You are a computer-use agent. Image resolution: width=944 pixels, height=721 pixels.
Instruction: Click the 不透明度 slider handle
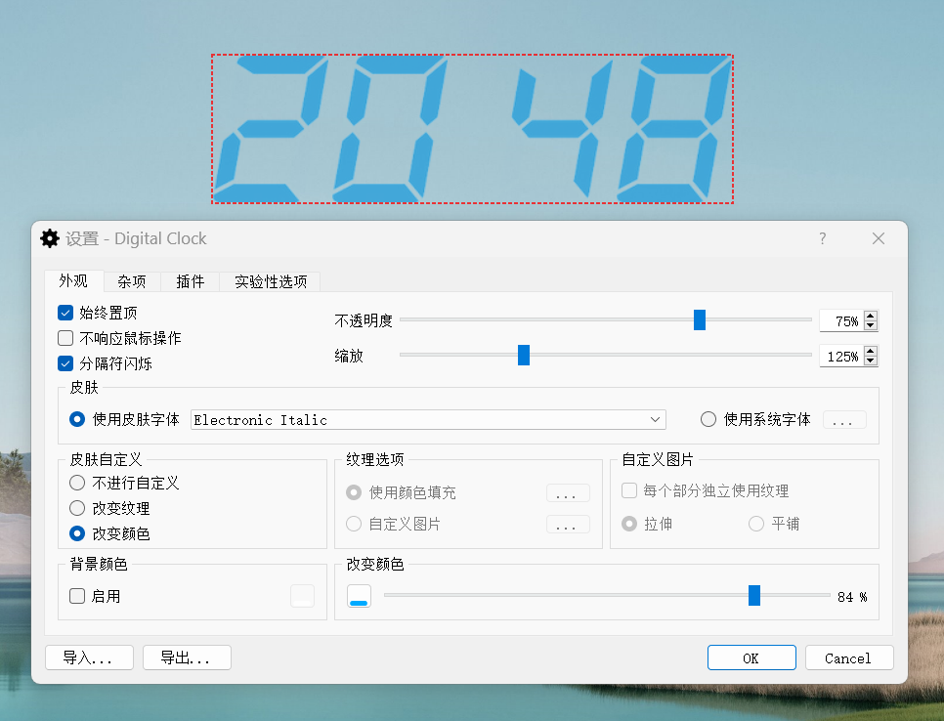click(x=700, y=319)
